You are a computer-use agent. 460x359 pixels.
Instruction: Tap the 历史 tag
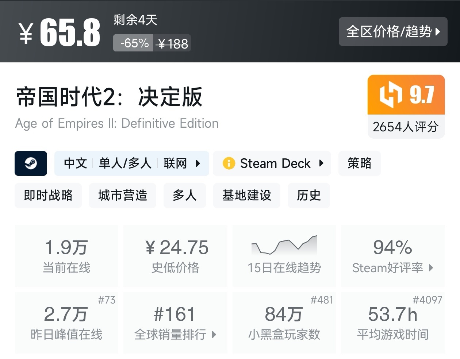(x=308, y=196)
